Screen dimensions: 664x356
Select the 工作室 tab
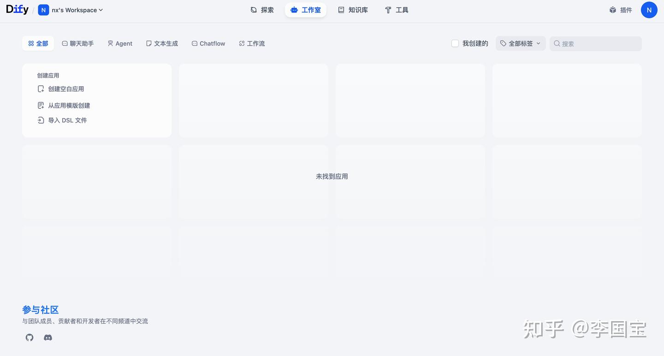(x=306, y=10)
